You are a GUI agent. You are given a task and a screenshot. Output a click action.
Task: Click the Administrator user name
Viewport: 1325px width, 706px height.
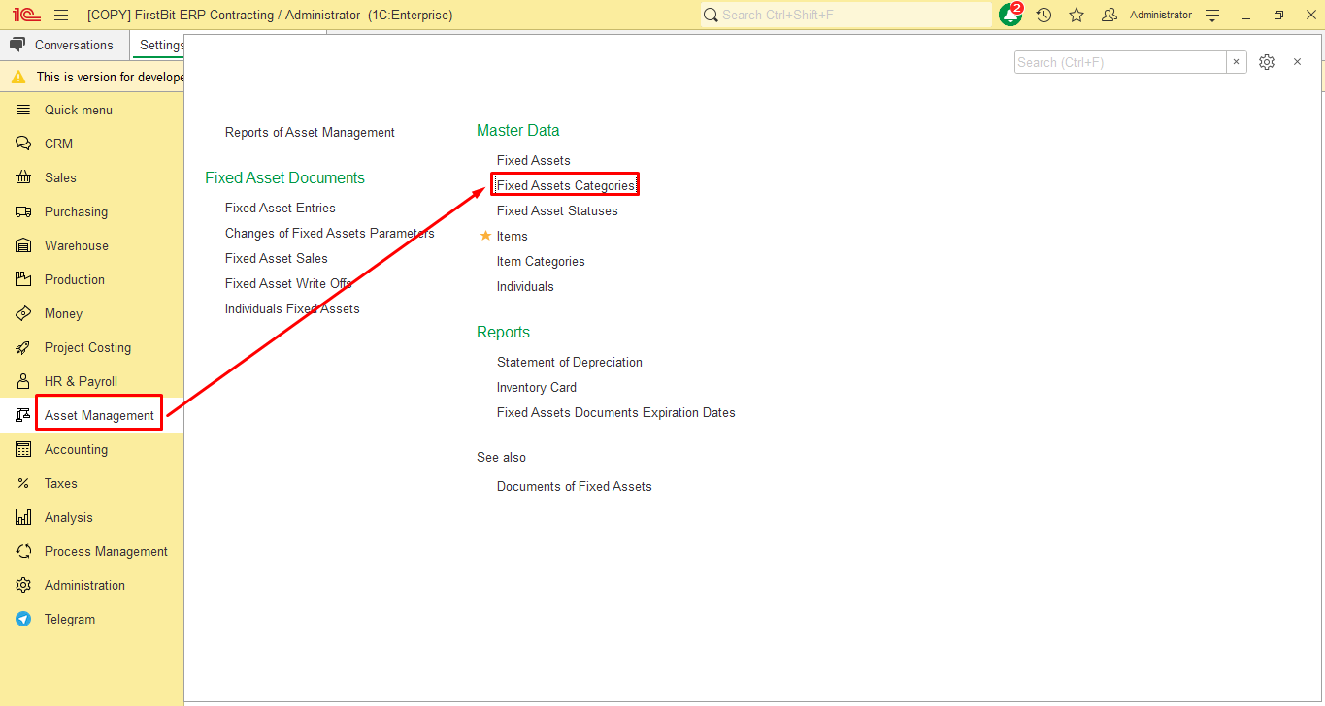pos(1160,16)
